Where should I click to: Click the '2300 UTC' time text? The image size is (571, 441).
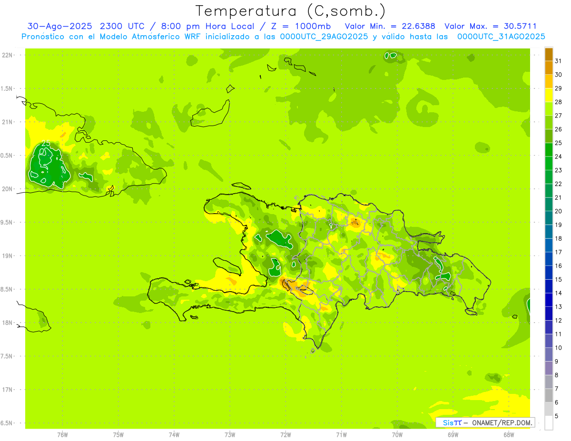[123, 26]
